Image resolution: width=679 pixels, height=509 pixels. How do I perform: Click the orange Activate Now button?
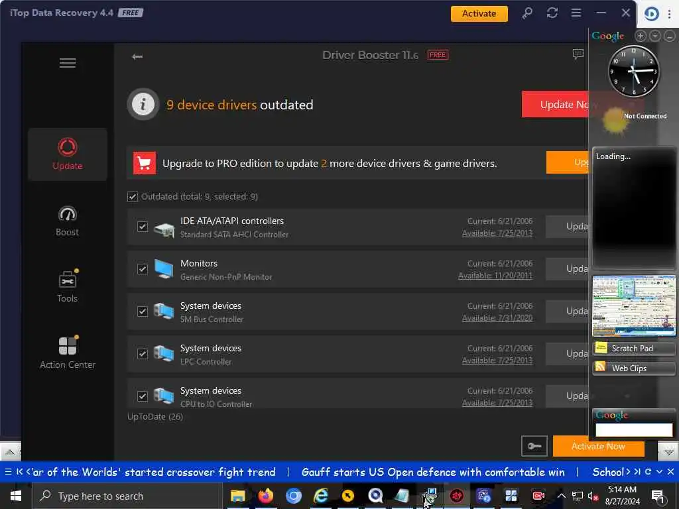tap(599, 446)
